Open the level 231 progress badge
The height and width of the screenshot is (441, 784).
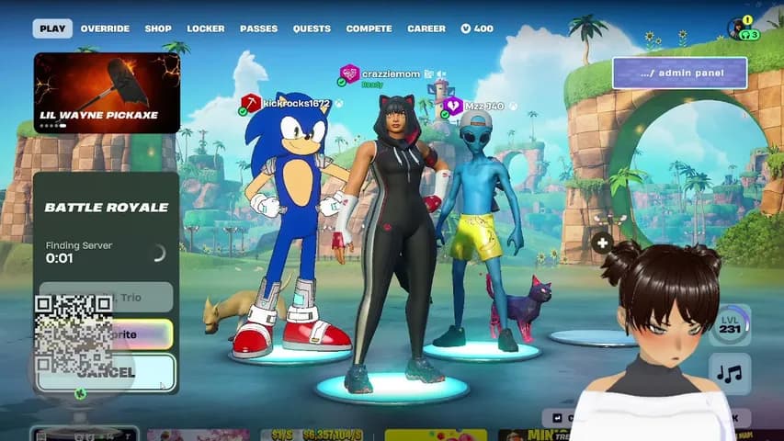pos(730,325)
